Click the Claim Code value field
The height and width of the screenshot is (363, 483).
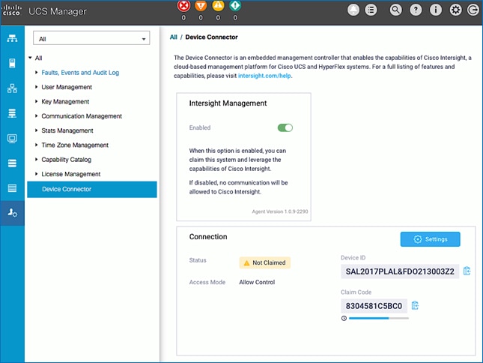click(374, 306)
